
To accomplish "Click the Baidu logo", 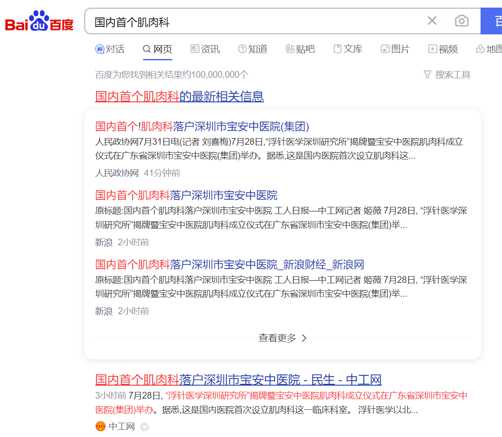I will tap(39, 21).
